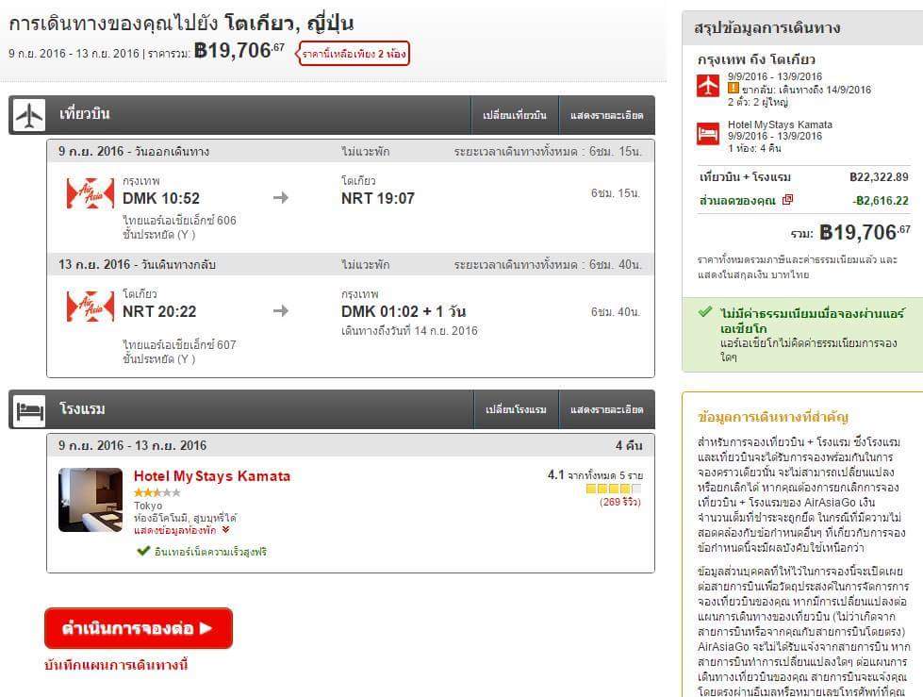The image size is (923, 697).
Task: Click the bed icon in hotel header
Action: point(29,410)
